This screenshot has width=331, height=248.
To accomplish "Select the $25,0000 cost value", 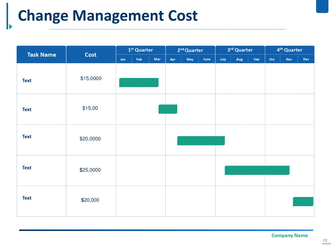I will (x=91, y=170).
